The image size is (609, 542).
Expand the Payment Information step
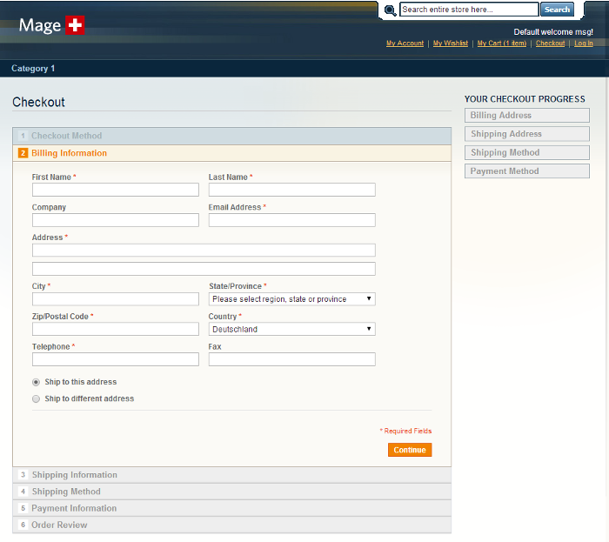pos(232,509)
